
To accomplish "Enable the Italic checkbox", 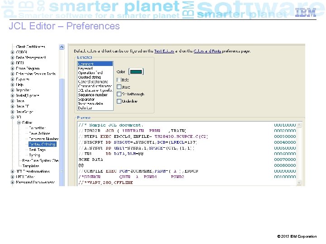I will (x=119, y=87).
